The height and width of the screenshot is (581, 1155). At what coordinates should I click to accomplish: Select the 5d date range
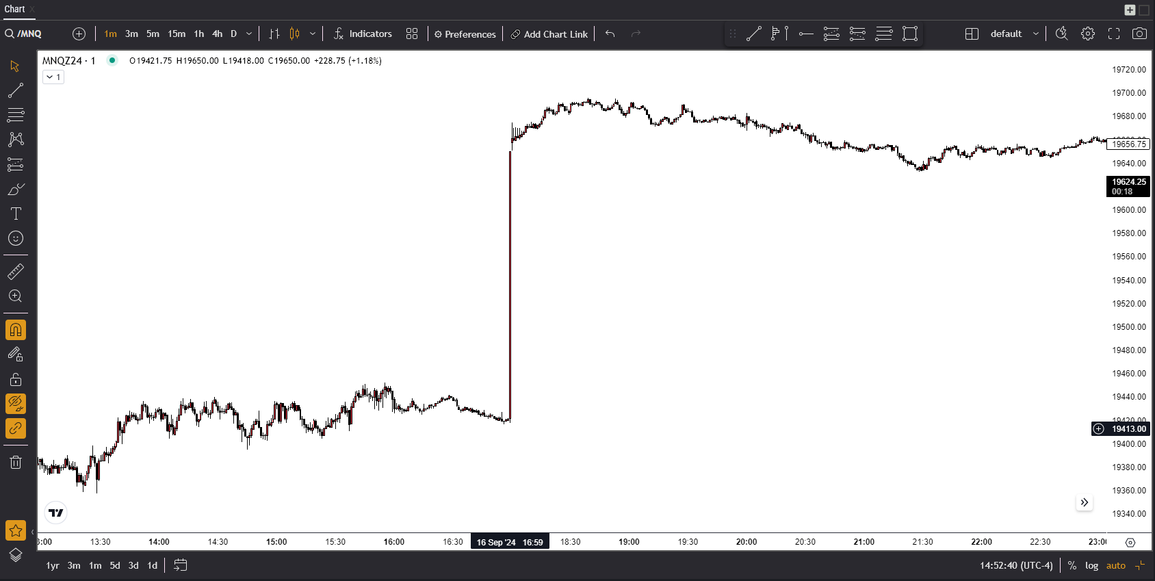tap(115, 565)
